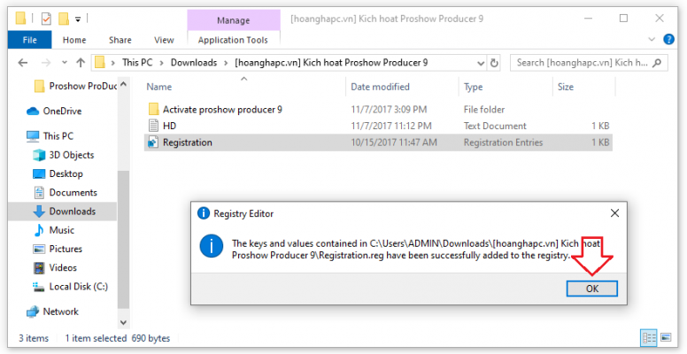The height and width of the screenshot is (354, 687).
Task: Sort files by Date modified column
Action: [379, 87]
